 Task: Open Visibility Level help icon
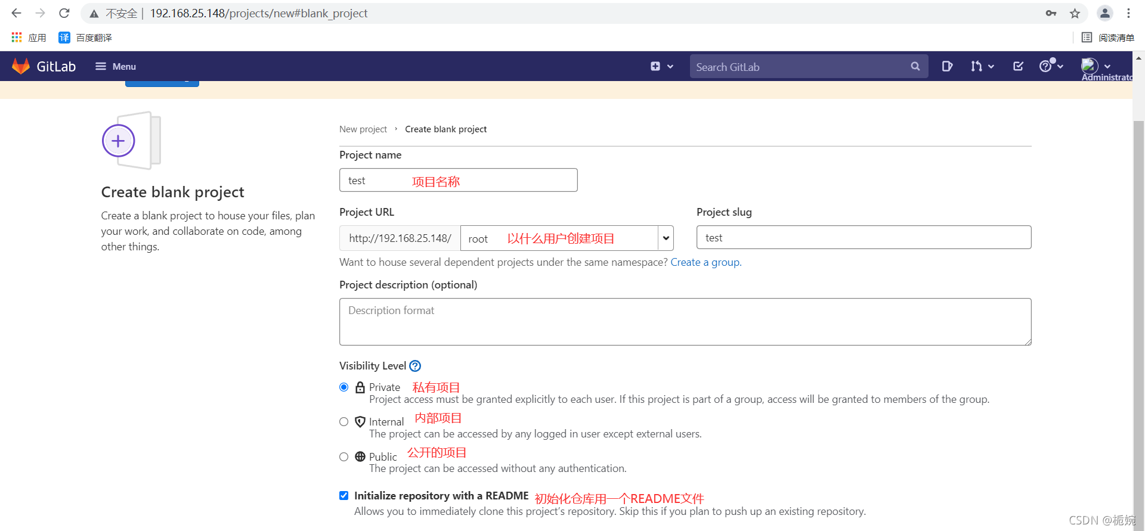click(x=415, y=366)
